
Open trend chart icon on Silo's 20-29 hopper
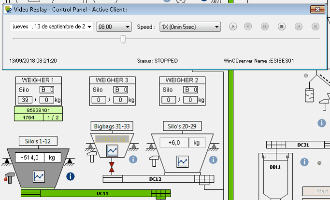click(183, 161)
